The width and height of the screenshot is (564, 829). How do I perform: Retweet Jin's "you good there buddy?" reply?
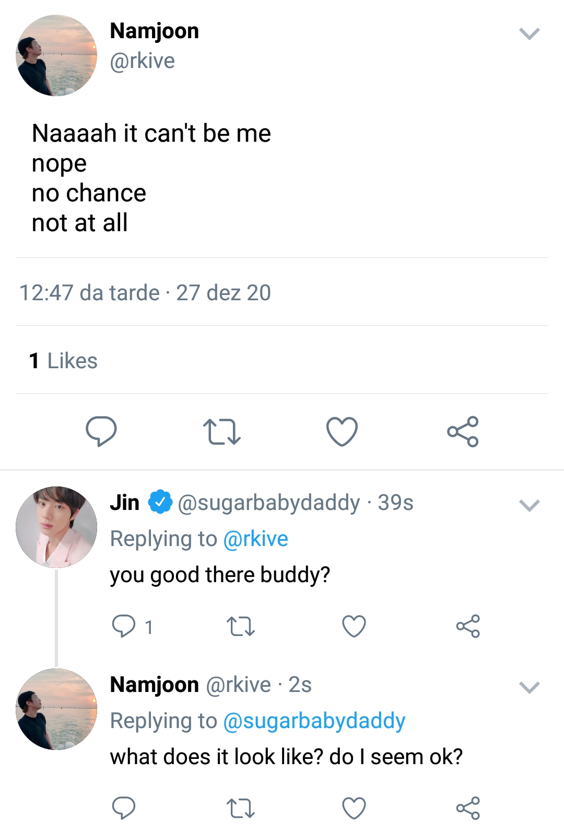(241, 626)
